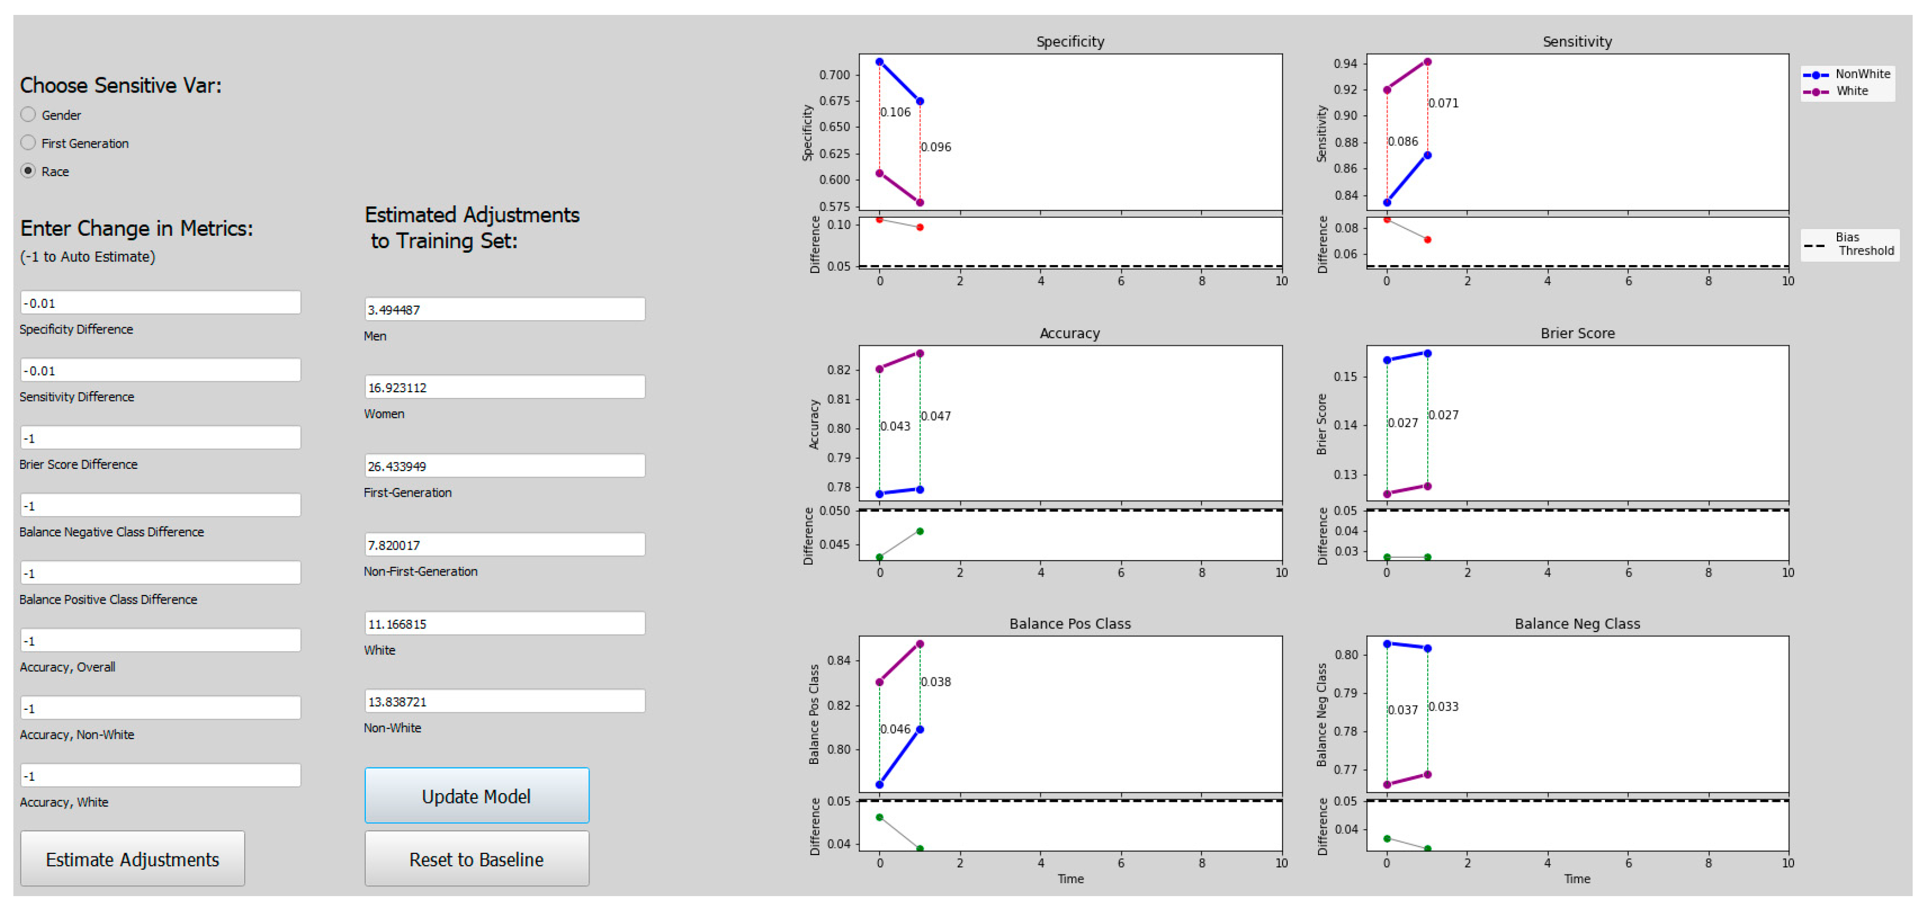
Task: Focus the Specificity Difference input field
Action: [160, 302]
